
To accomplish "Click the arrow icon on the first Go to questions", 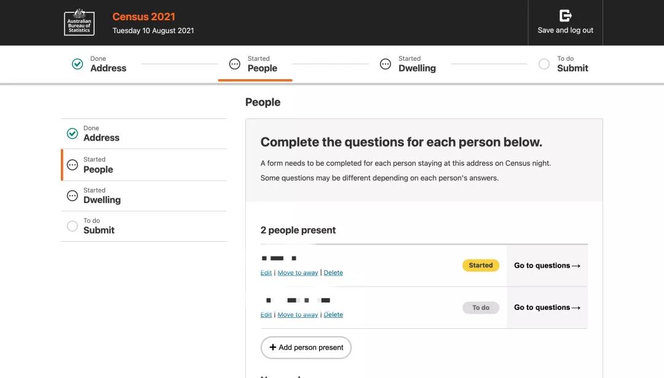I will coord(575,265).
